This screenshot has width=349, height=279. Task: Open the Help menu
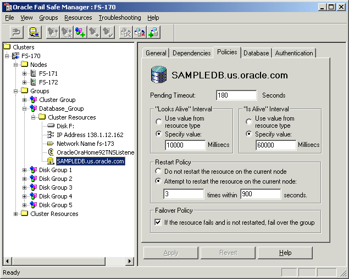(x=153, y=18)
